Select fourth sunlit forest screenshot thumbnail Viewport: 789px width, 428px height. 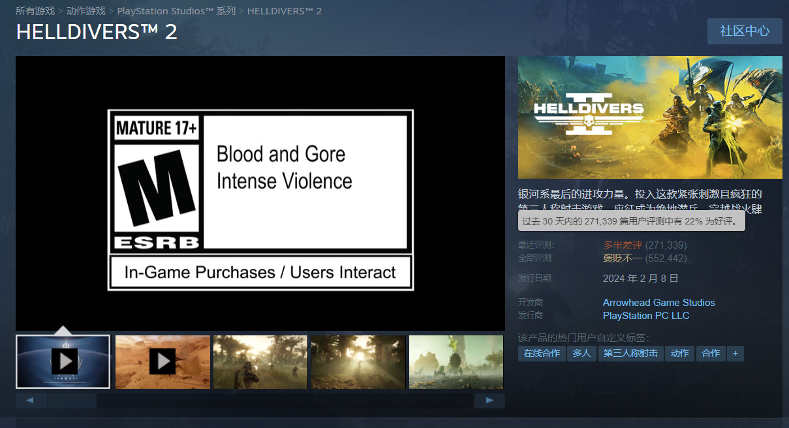pyautogui.click(x=358, y=361)
